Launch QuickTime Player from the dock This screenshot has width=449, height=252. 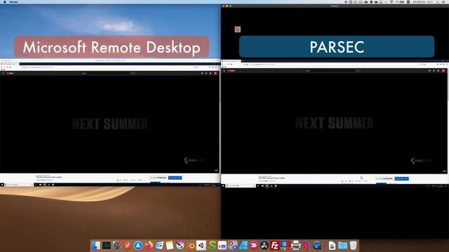316,245
